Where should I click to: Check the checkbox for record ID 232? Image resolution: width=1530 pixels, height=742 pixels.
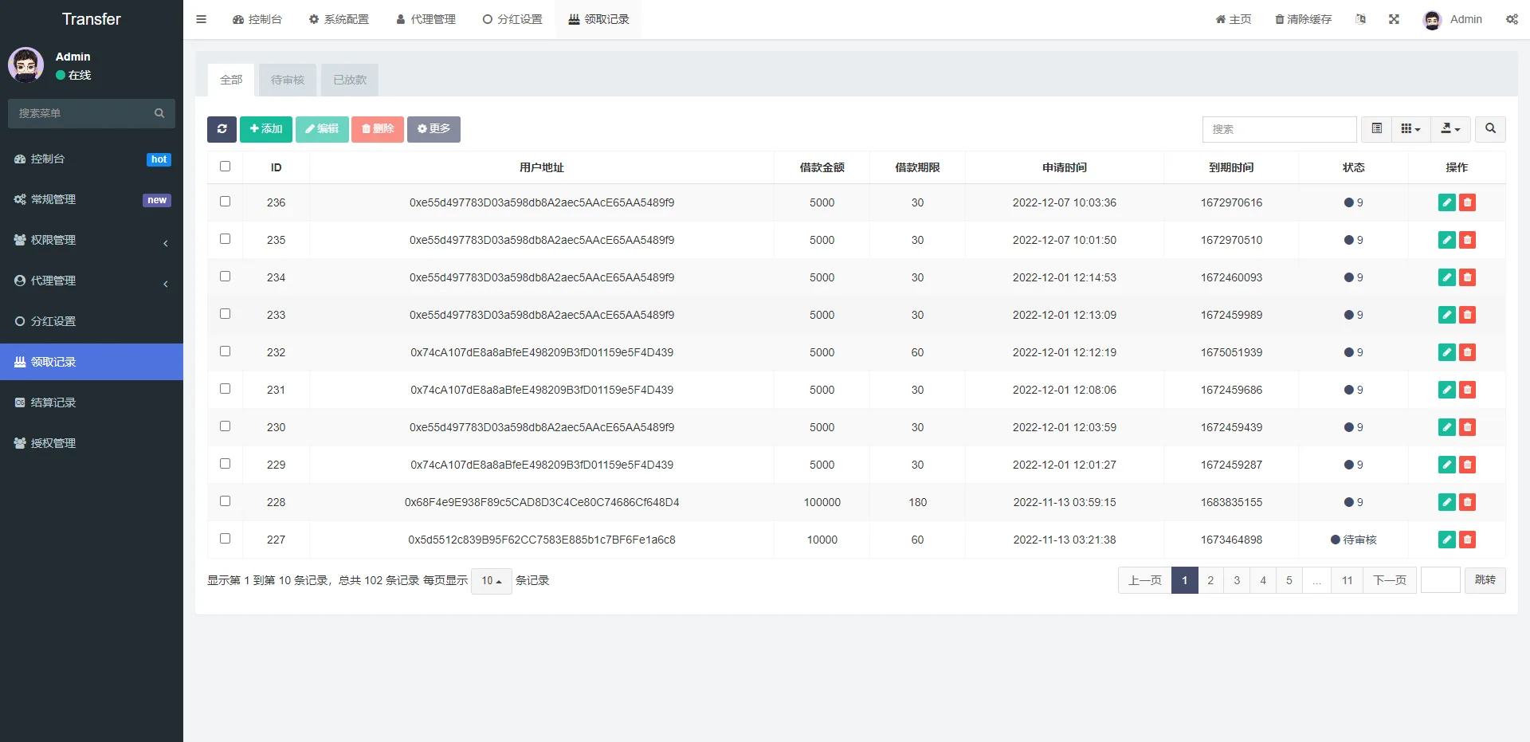pos(225,351)
